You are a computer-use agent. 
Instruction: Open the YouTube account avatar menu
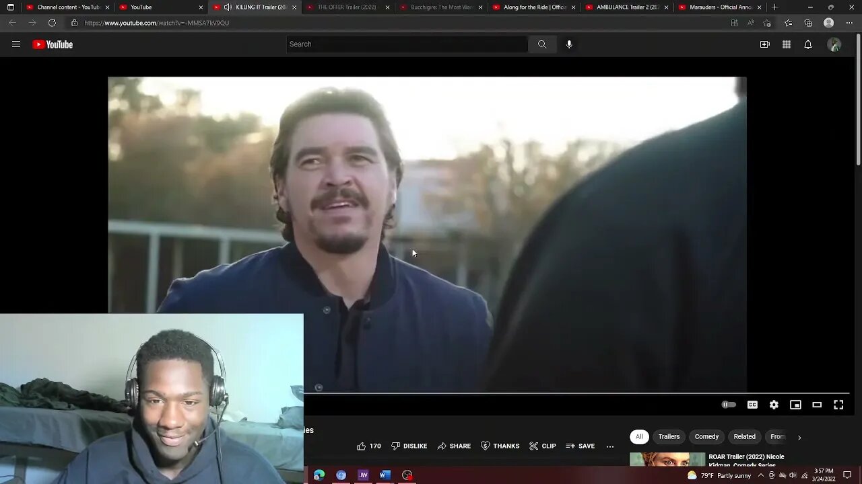pyautogui.click(x=834, y=44)
